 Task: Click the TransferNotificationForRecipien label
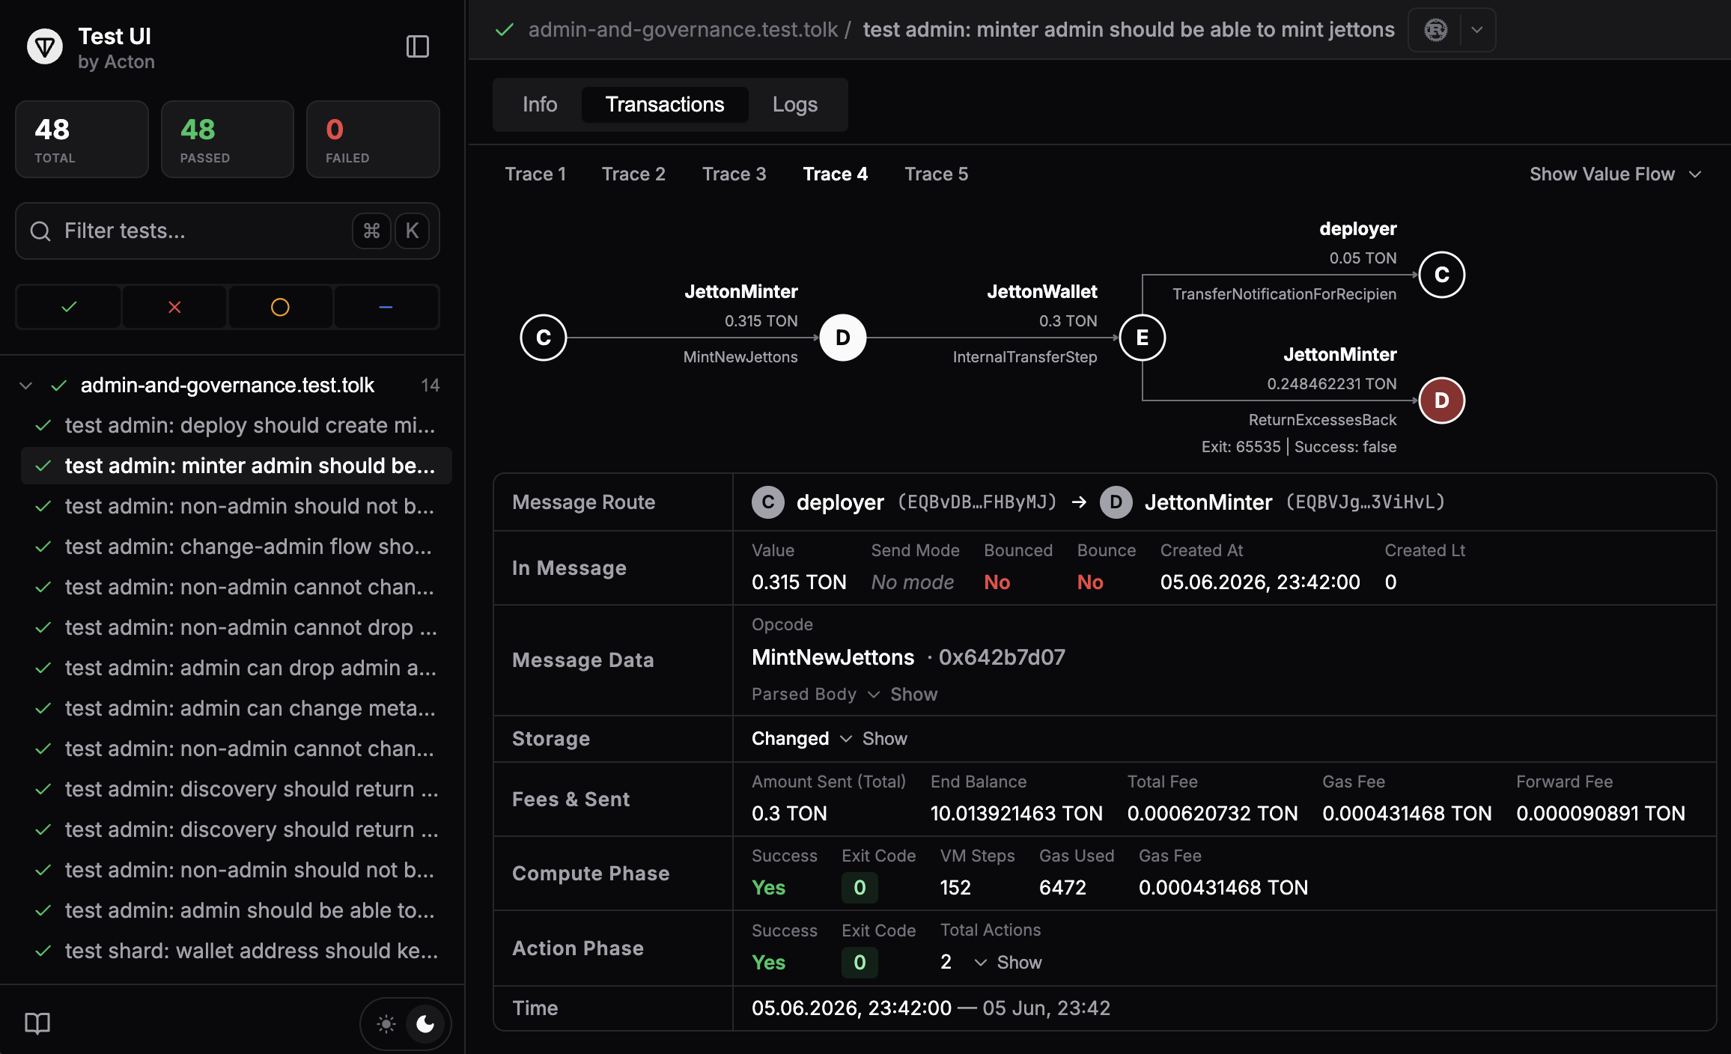1284,294
